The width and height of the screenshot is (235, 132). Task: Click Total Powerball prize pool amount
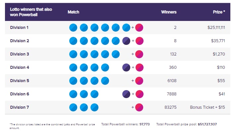(x=207, y=124)
